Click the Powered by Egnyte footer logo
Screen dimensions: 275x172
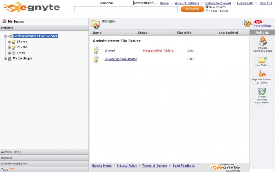pyautogui.click(x=225, y=168)
